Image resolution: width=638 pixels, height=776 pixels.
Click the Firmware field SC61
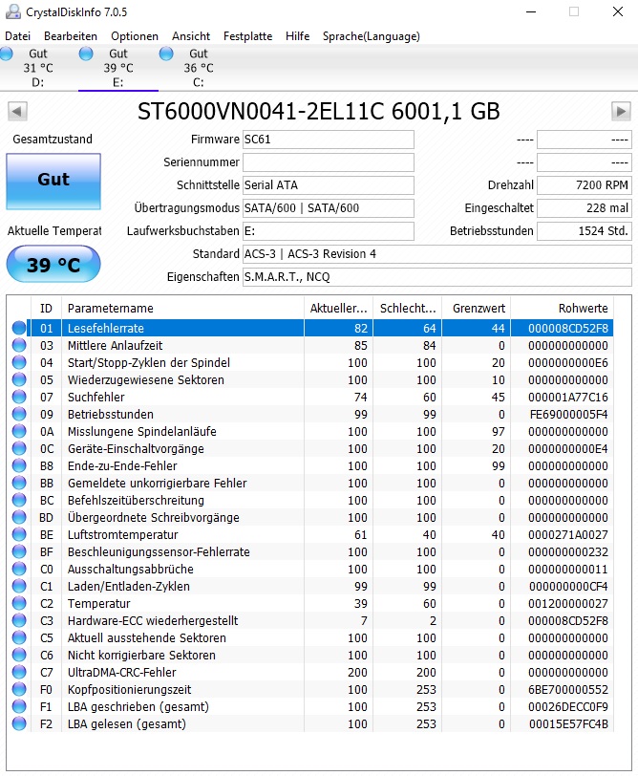pyautogui.click(x=329, y=140)
